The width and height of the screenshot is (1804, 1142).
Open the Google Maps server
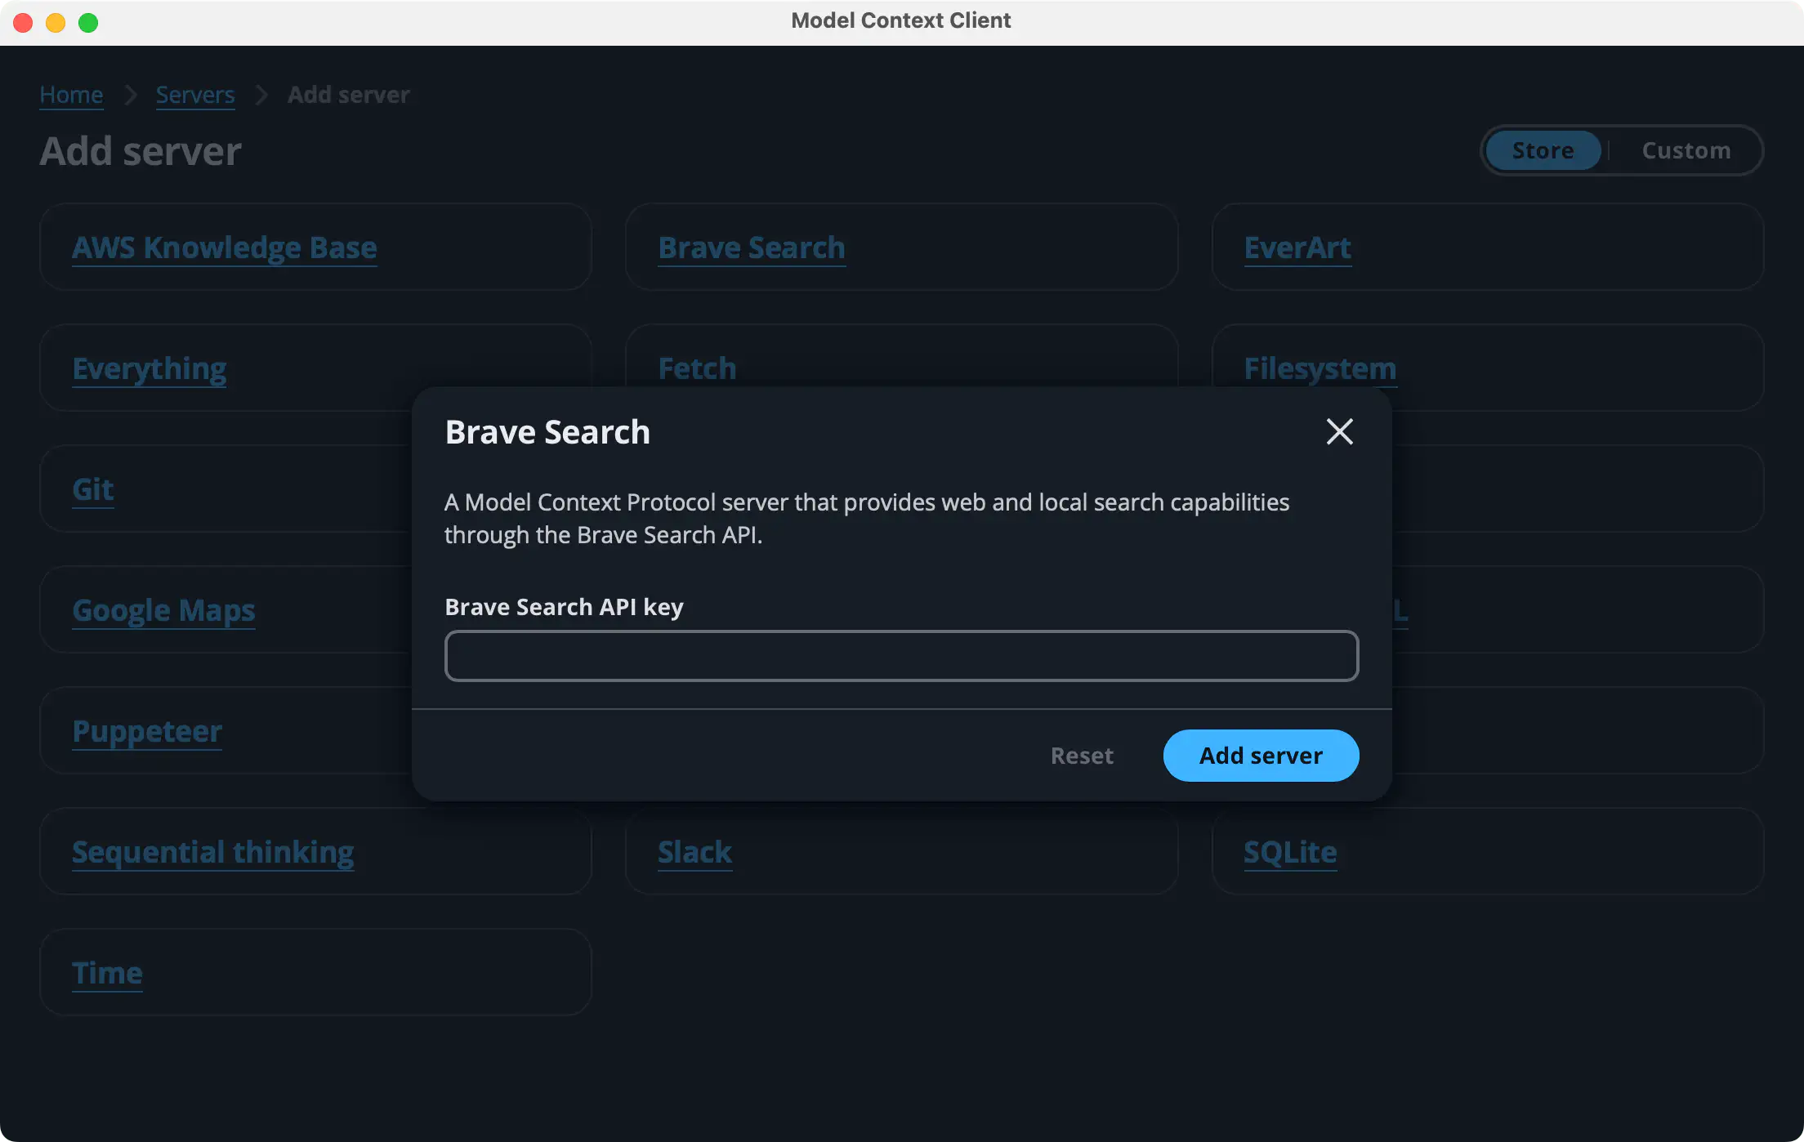(x=163, y=610)
